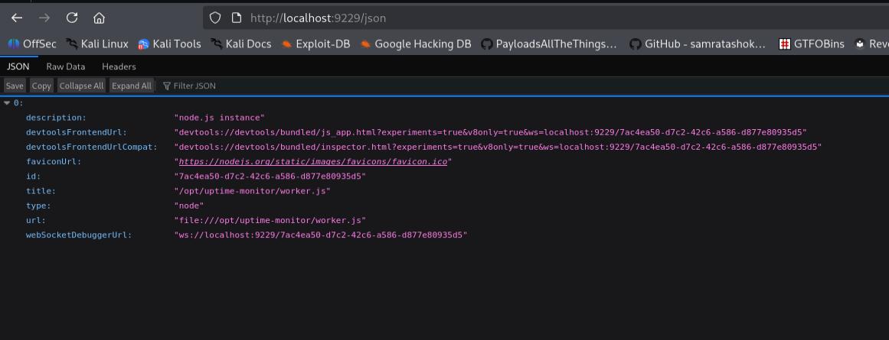The height and width of the screenshot is (340, 889).
Task: Click the PayloadsAllTheThings GitHub favicon
Action: [x=486, y=44]
